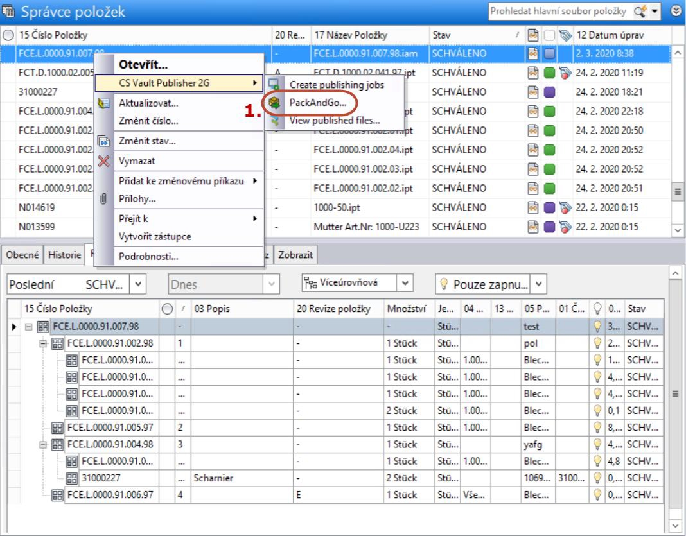Image resolution: width=686 pixels, height=536 pixels.
Task: Click the lightbulb icon in FCE.L.0000.91.007.98 row
Action: point(598,326)
